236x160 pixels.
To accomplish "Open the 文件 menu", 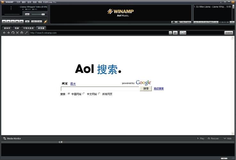I will [18, 2].
